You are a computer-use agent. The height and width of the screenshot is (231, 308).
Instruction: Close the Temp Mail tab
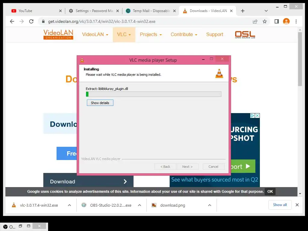tap(174, 11)
